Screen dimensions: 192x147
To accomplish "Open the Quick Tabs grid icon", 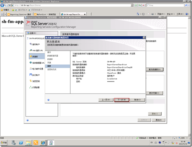I will 2,14.
